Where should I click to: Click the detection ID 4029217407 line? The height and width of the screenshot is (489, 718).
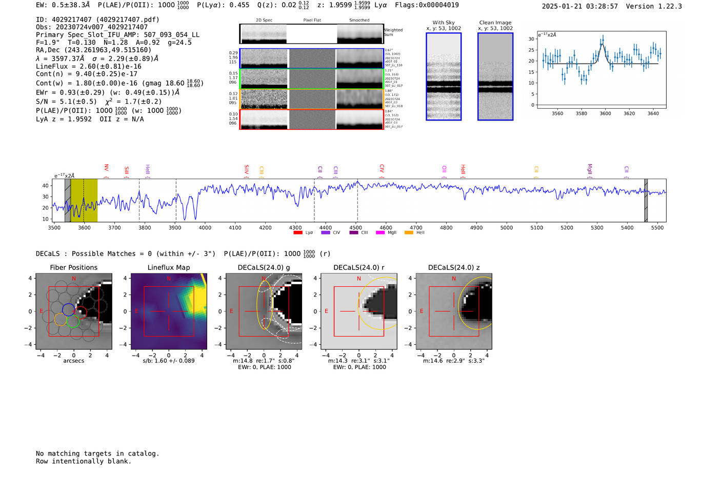click(97, 19)
